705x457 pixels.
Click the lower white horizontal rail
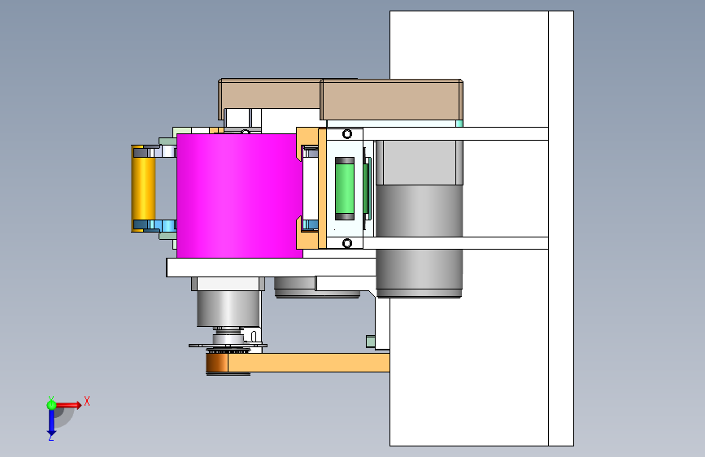click(455, 243)
